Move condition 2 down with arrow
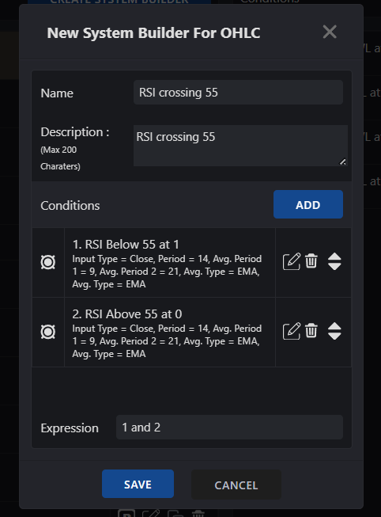The width and height of the screenshot is (381, 517). (x=334, y=336)
